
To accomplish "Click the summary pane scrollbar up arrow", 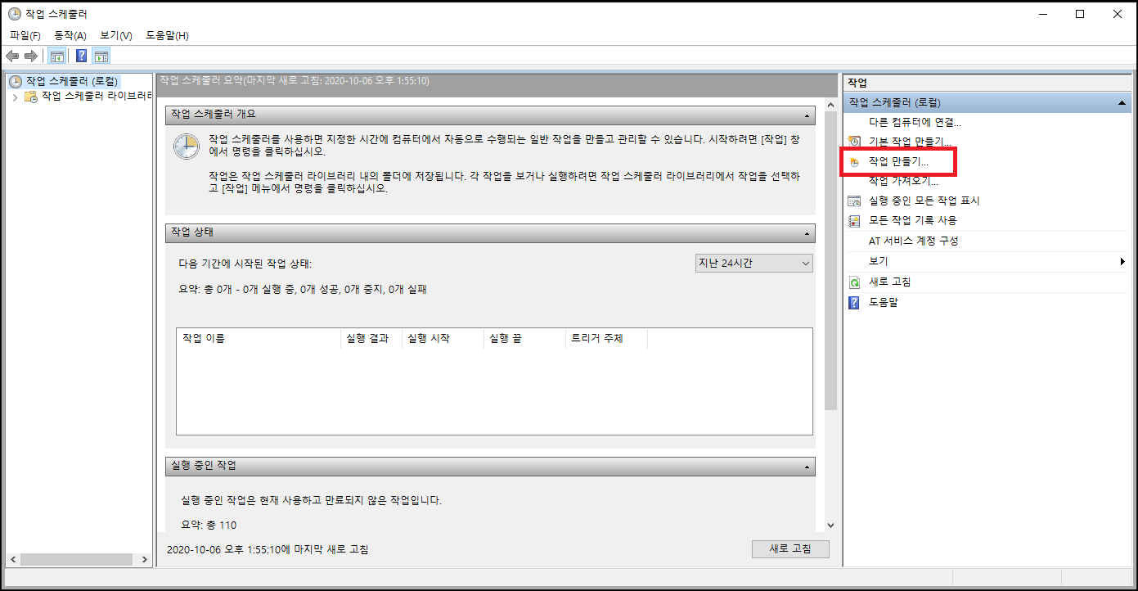I will click(x=830, y=104).
